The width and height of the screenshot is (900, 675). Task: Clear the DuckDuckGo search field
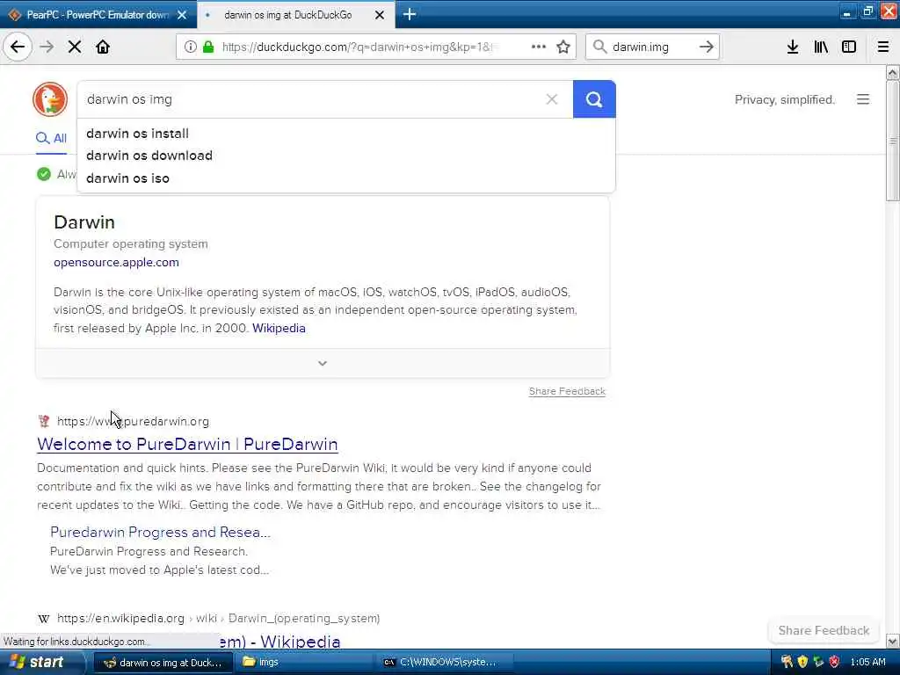tap(552, 99)
